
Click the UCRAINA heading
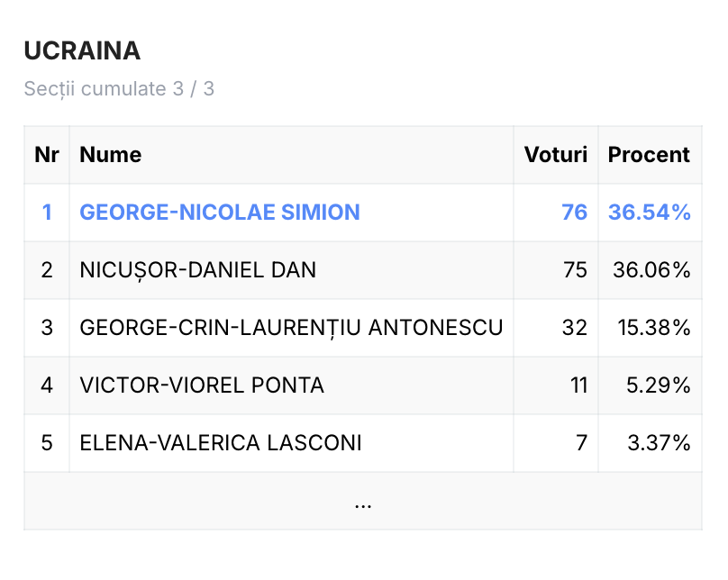(82, 50)
